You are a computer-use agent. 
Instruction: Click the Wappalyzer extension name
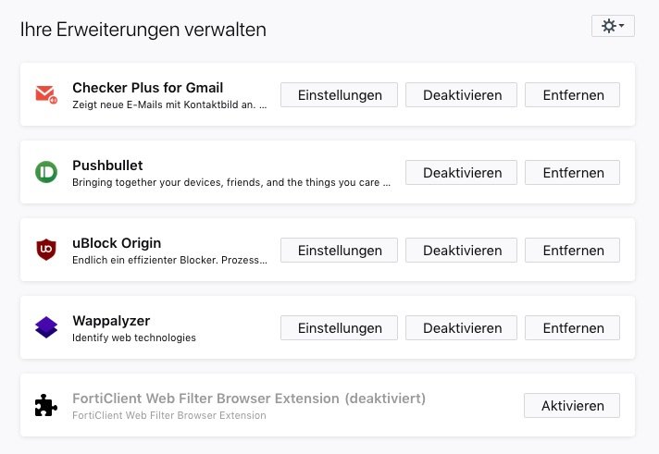pos(111,321)
